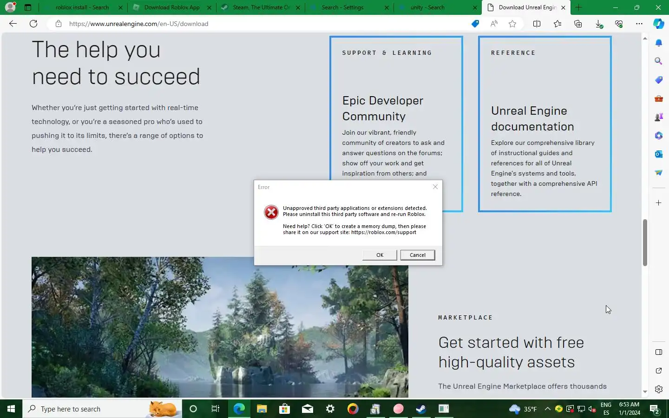Switch to Download Roblox App tab

(x=172, y=7)
